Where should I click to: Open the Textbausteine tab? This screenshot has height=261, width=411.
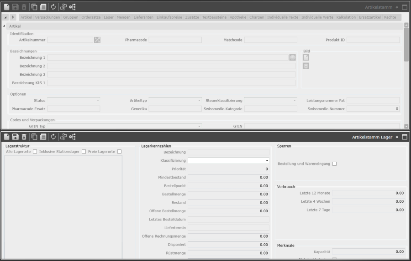pyautogui.click(x=214, y=17)
